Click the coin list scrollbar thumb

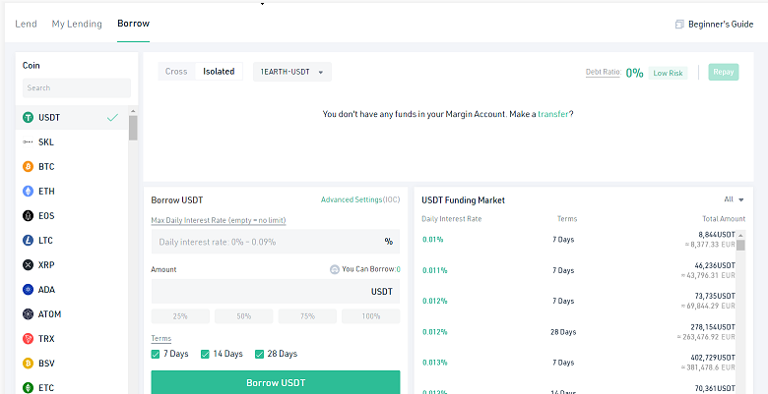pyautogui.click(x=133, y=128)
